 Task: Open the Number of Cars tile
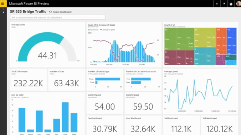point(67,80)
